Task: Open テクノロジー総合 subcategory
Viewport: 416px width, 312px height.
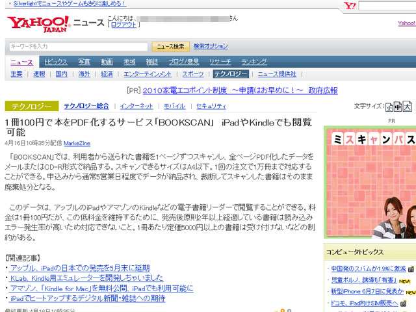Action: 86,106
